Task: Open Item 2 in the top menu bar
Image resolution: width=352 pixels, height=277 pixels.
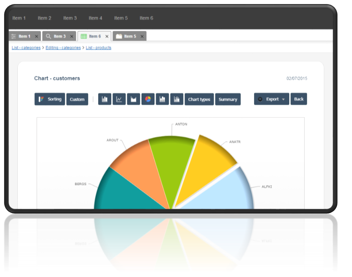Action: tap(44, 18)
